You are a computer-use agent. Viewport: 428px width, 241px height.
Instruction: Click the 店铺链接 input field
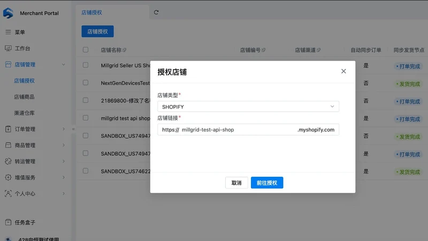click(x=248, y=130)
